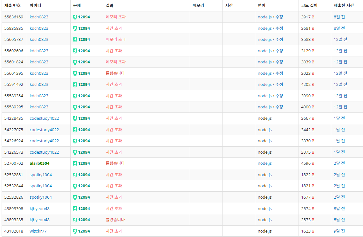The image size is (363, 237).
Task: Click the 언어 column header
Action: click(262, 5)
